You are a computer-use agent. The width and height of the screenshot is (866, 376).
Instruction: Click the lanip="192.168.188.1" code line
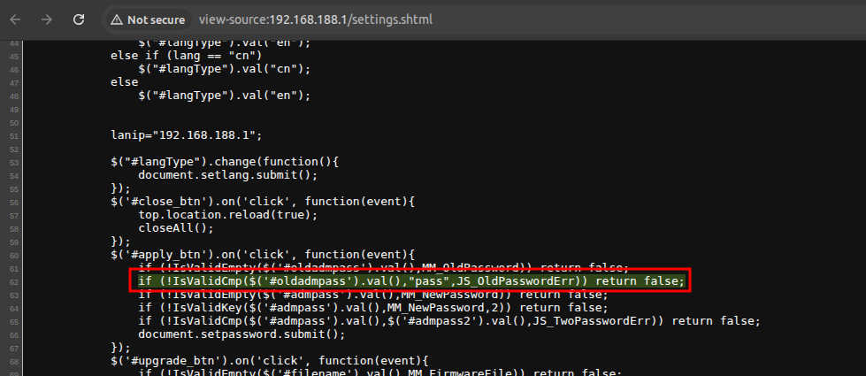click(x=186, y=135)
